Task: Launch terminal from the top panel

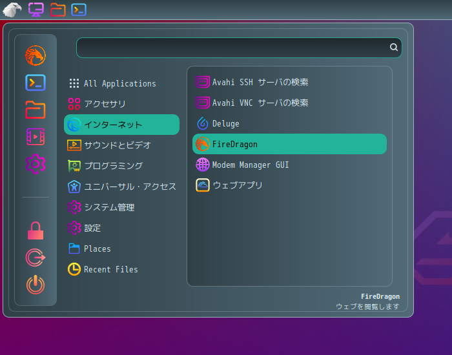Action: coord(79,10)
